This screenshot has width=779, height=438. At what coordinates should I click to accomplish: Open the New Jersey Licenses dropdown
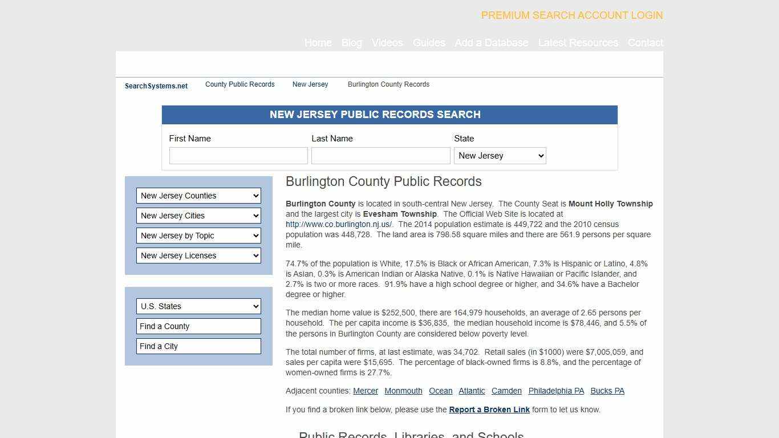tap(198, 255)
